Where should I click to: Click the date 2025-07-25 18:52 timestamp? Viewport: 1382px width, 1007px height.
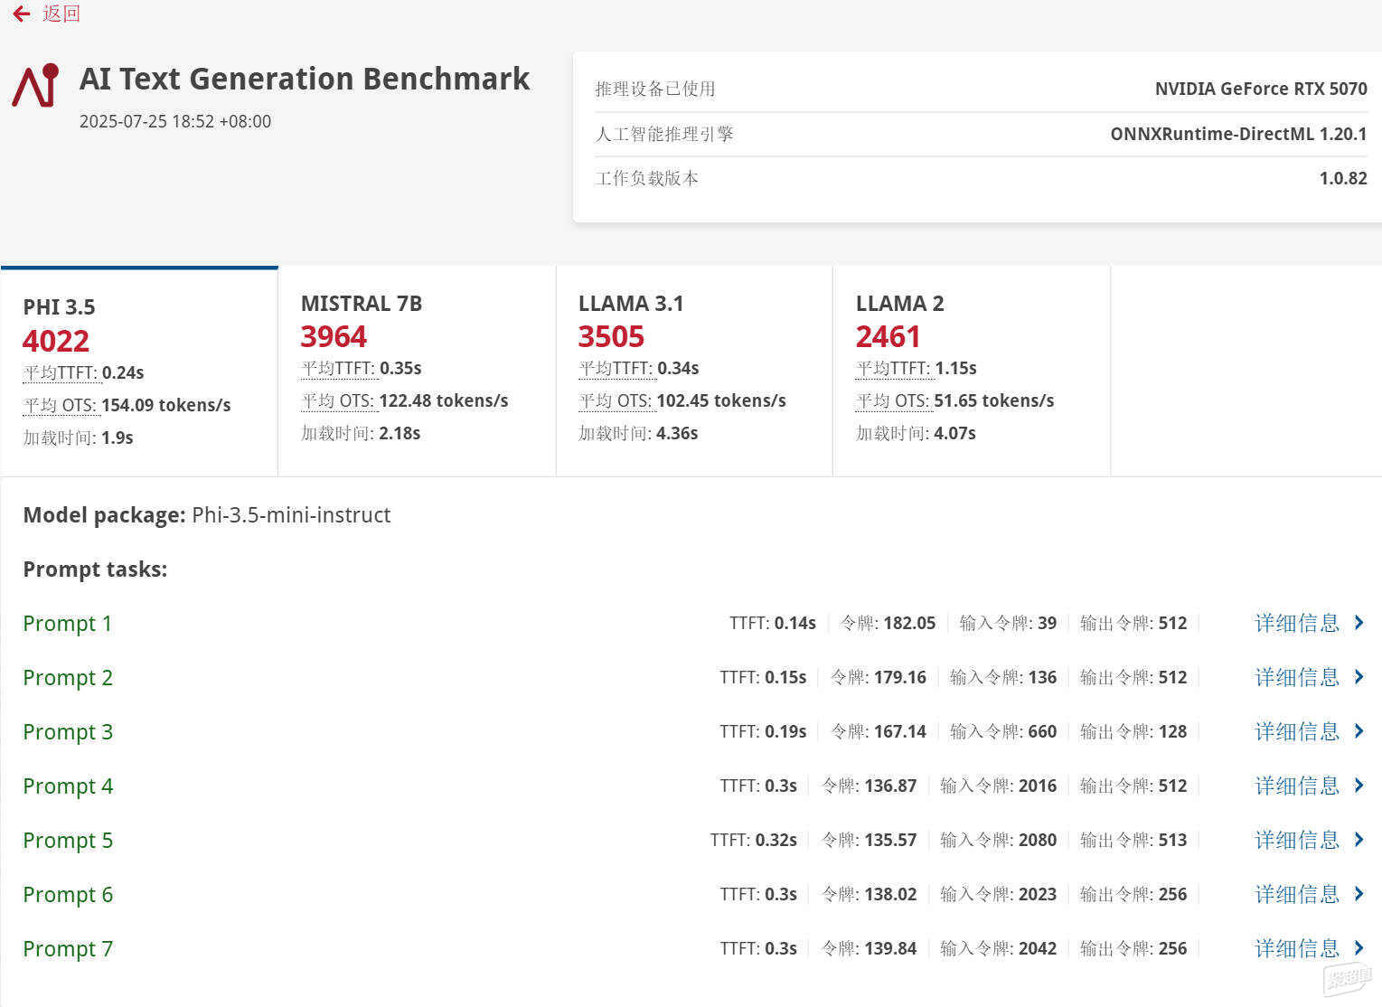[175, 121]
